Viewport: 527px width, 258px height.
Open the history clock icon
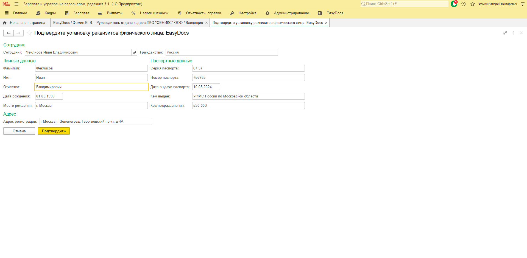463,4
